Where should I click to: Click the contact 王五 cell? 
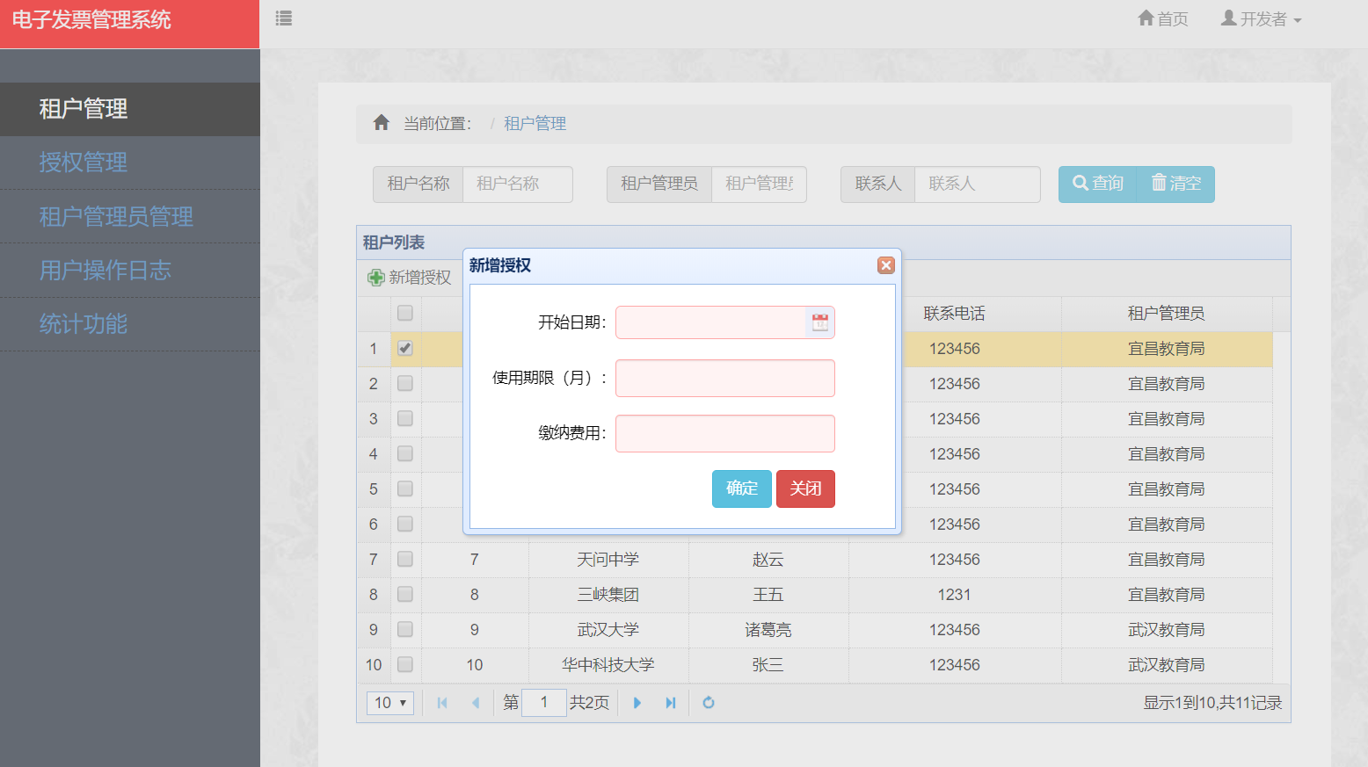click(768, 595)
